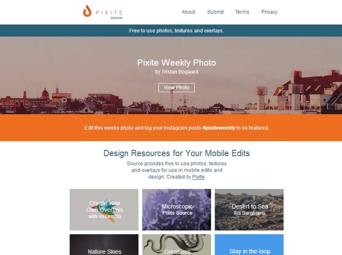Open the Terms link in navigation
The image size is (342, 255).
point(242,12)
